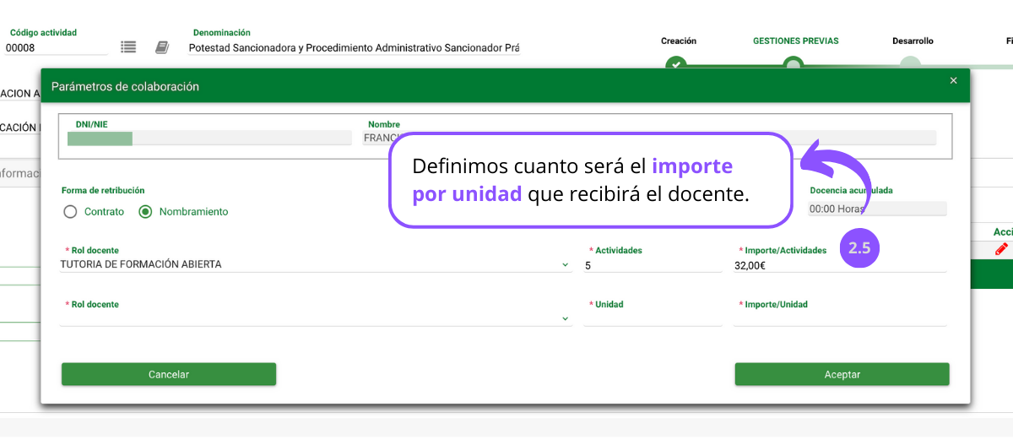This screenshot has width=1013, height=440.
Task: Close the Parámetros de colaboración dialog
Action: click(953, 80)
